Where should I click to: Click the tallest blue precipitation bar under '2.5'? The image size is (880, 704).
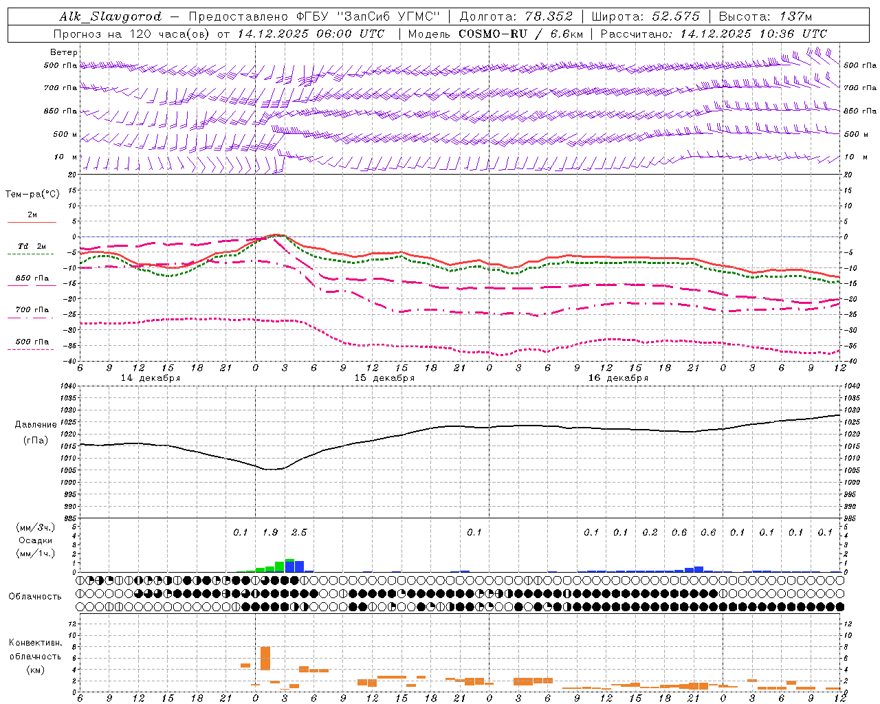(x=299, y=566)
